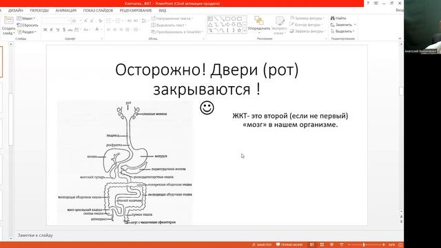Open the ПОКАЗ СЛАЙДОВ (Slide Show) tab
The image size is (441, 248).
pos(98,10)
